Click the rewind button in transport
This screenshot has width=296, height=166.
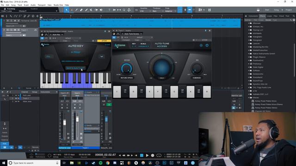tap(124, 155)
